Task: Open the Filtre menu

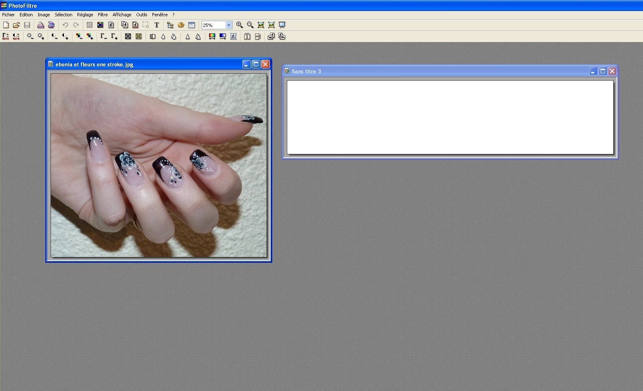Action: tap(103, 15)
